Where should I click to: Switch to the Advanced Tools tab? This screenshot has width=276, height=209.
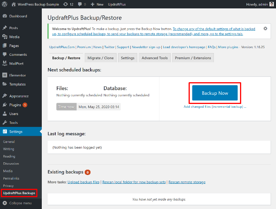[x=154, y=58]
